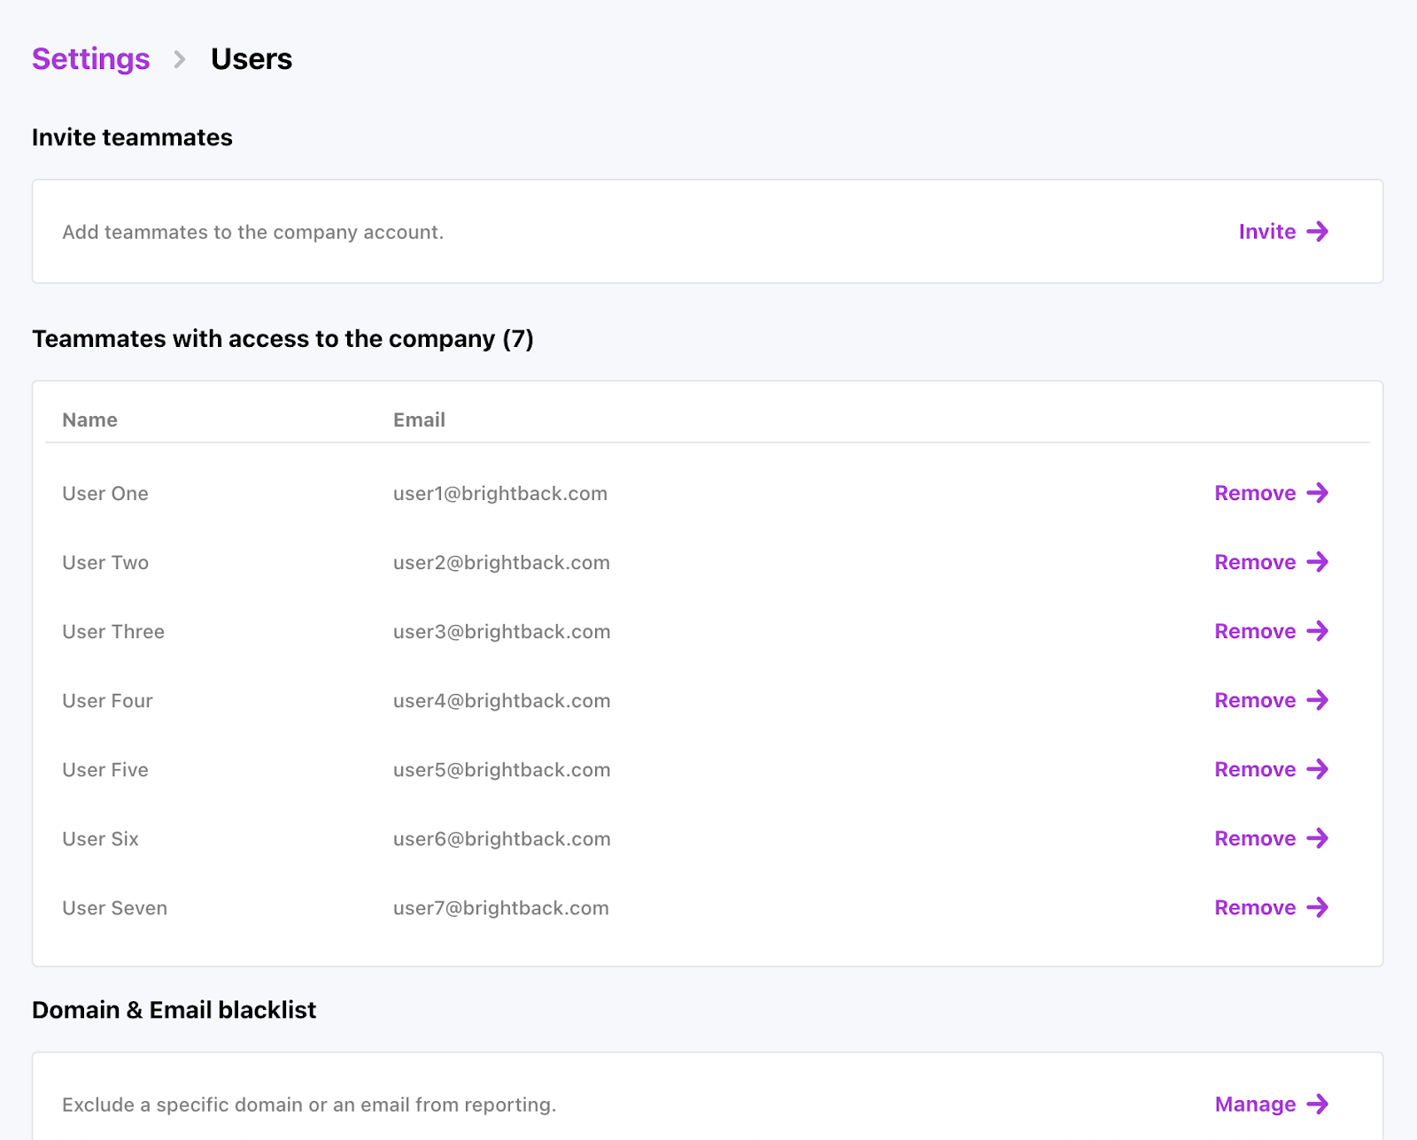
Task: Click Remove for user4@brightback.com
Action: tap(1255, 701)
